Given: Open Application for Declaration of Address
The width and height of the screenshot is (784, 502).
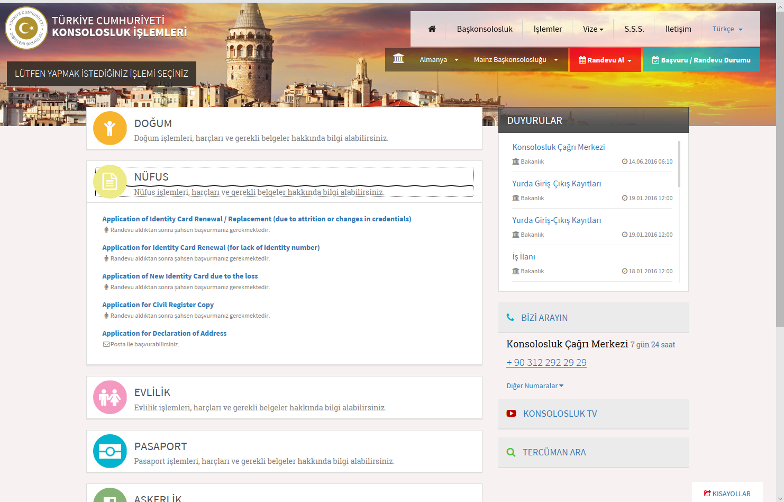Looking at the screenshot, I should (164, 333).
